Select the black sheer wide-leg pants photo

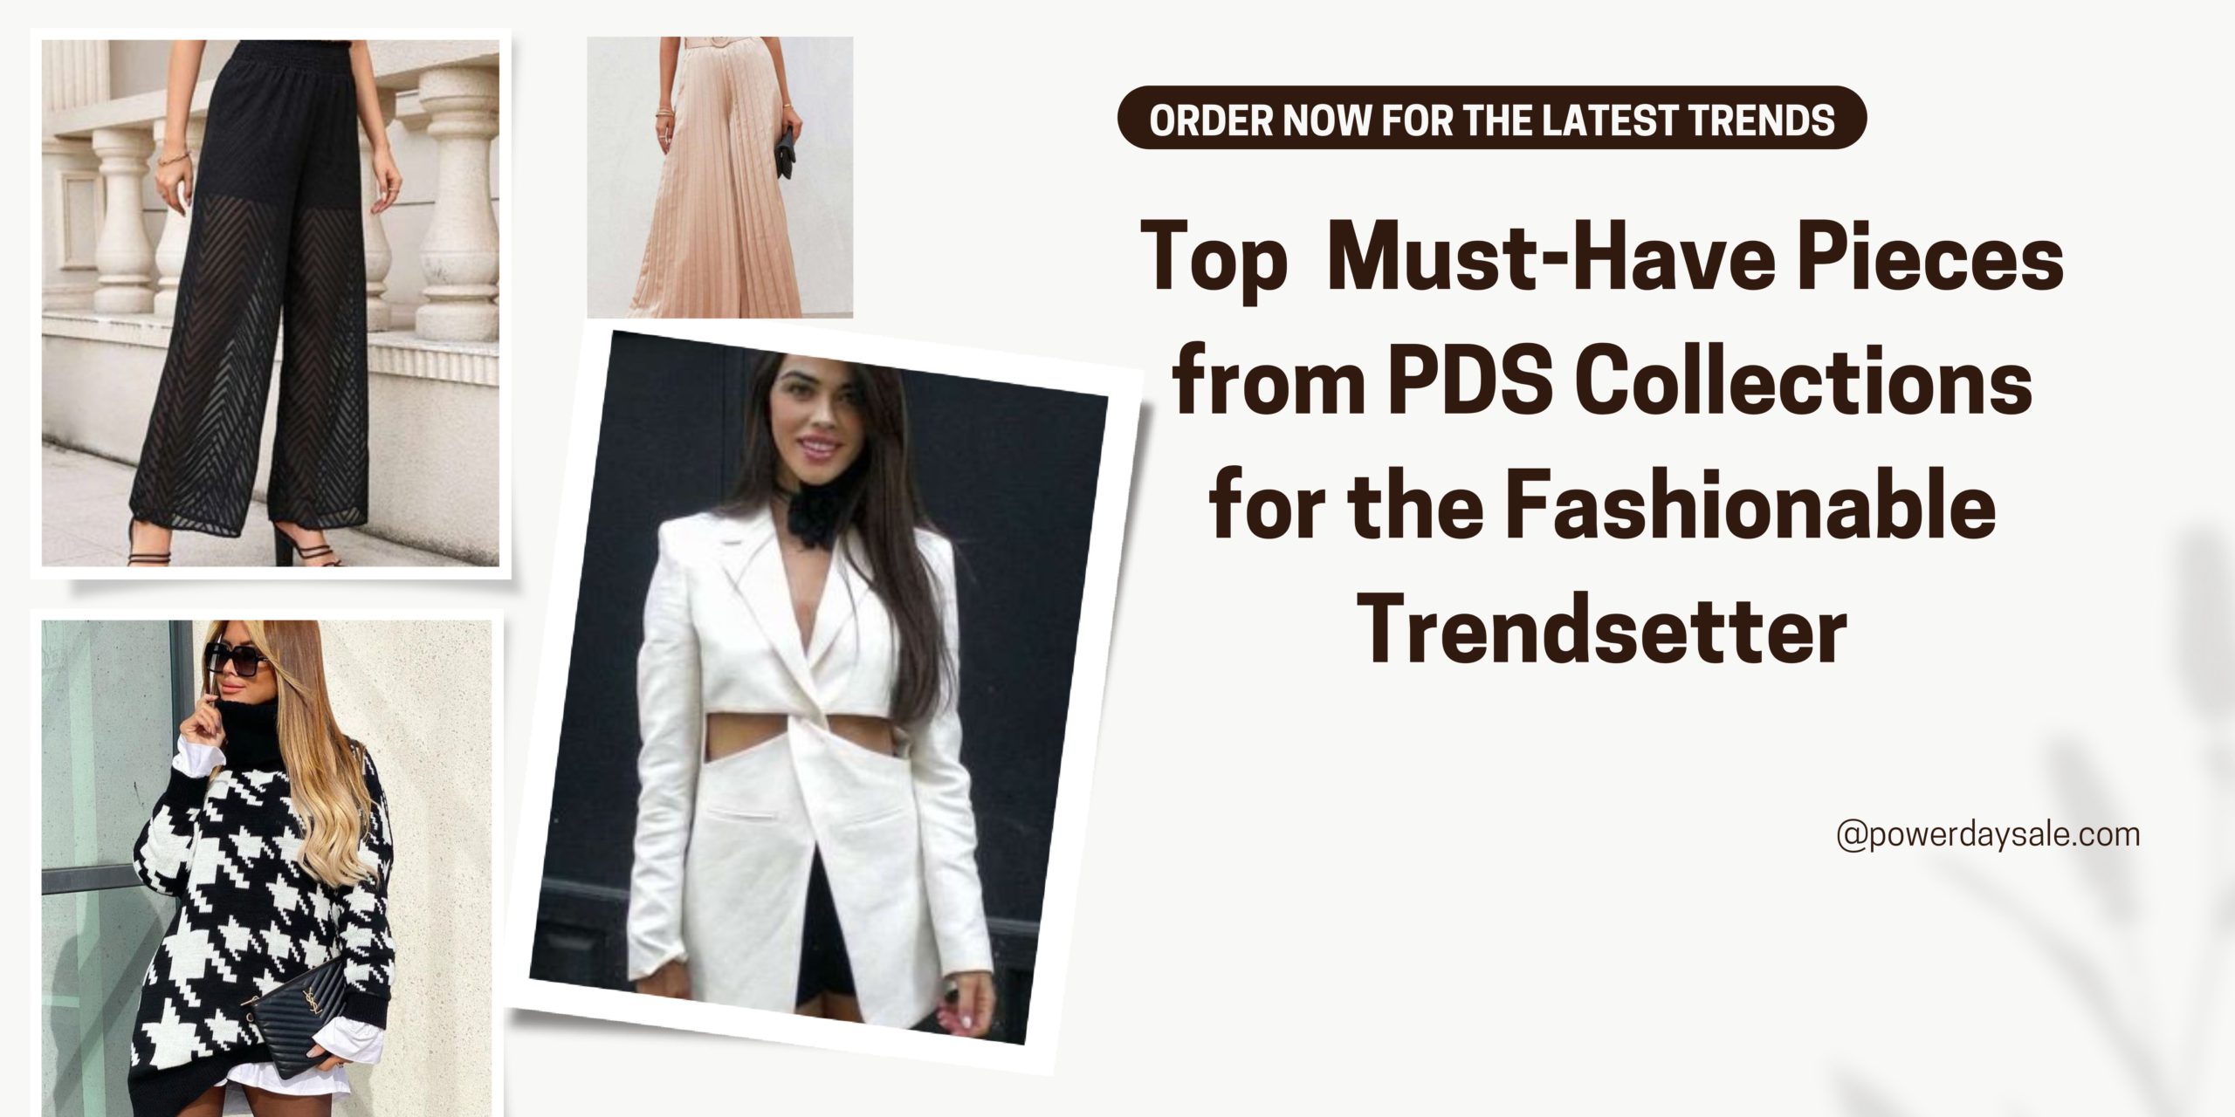(271, 303)
